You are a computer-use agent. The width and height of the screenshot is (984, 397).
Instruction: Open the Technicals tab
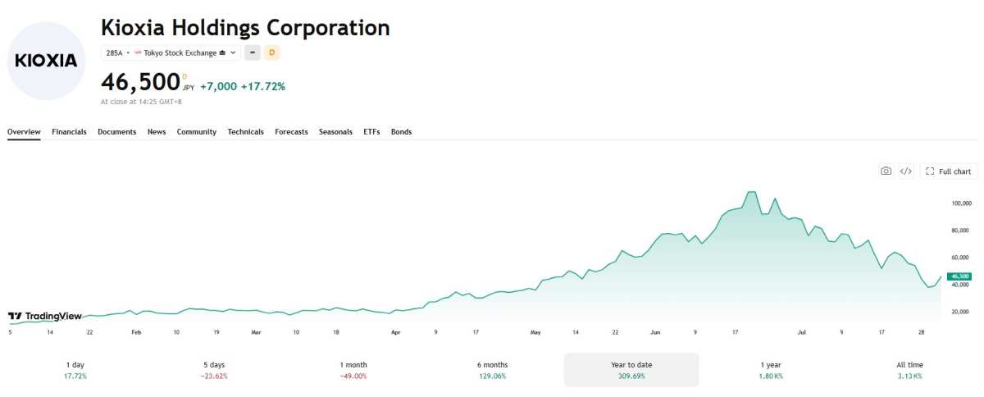click(x=246, y=132)
